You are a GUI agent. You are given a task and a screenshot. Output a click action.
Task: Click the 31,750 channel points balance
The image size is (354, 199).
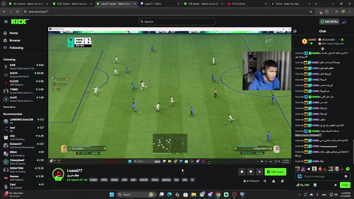[x=303, y=185]
